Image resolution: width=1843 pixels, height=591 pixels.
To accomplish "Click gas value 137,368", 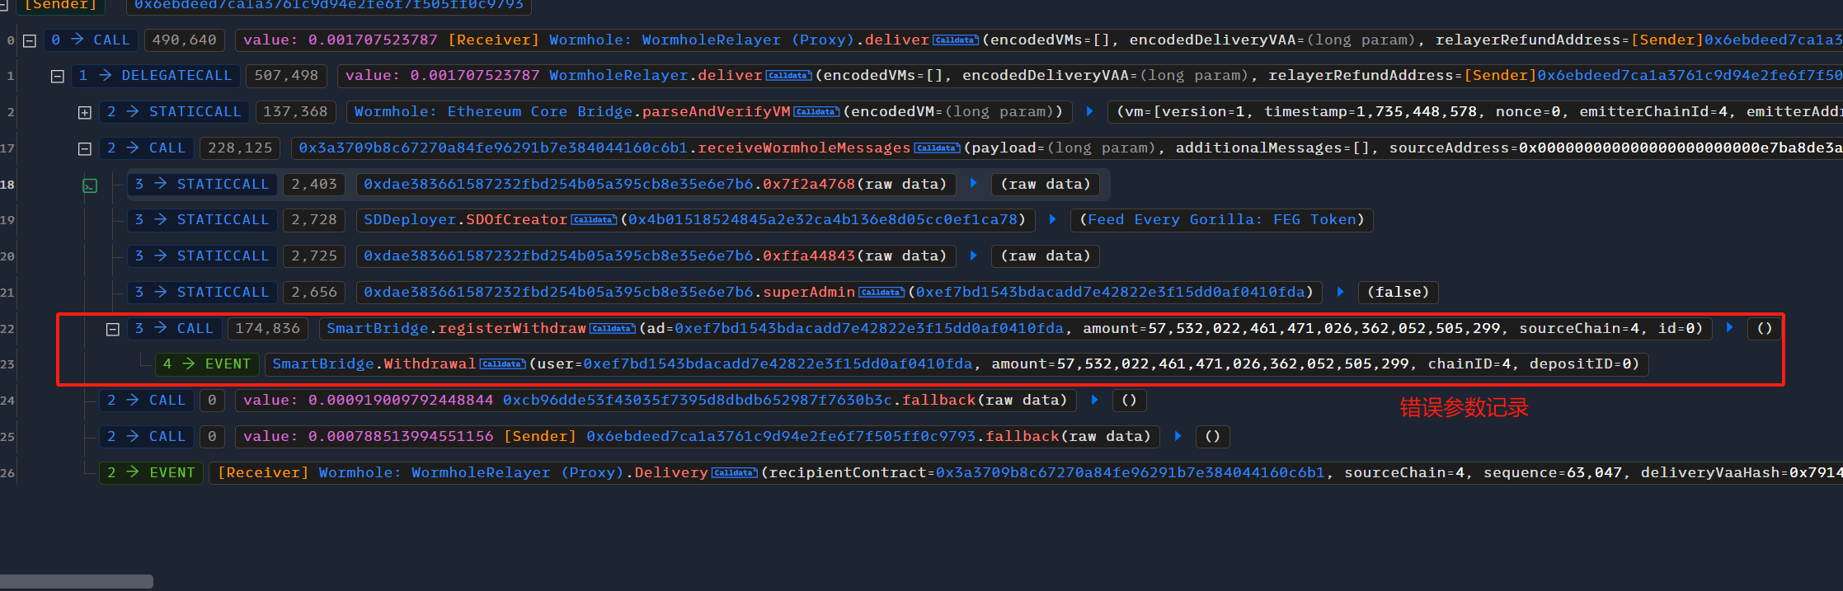I will [x=295, y=112].
